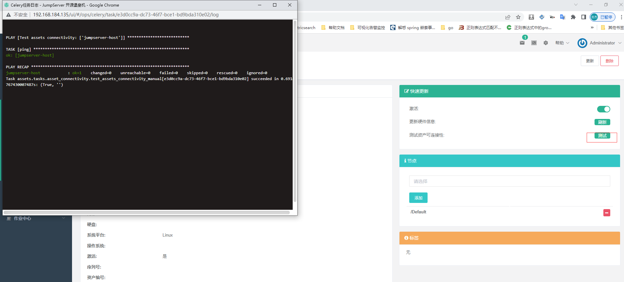The height and width of the screenshot is (282, 624).
Task: Bookmark this page with star icon
Action: click(518, 17)
